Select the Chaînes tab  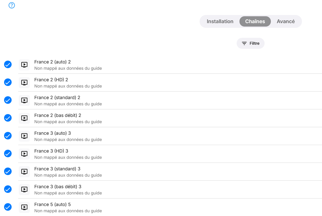click(x=255, y=22)
